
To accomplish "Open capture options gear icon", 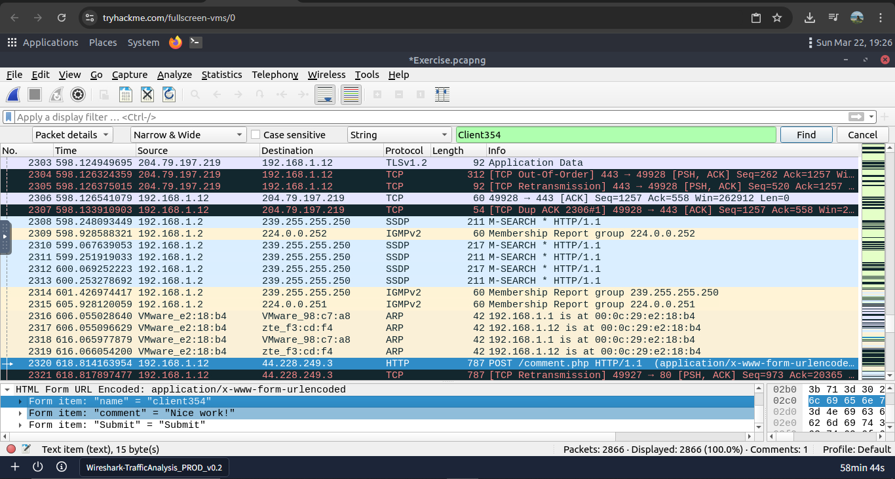I will 78,94.
